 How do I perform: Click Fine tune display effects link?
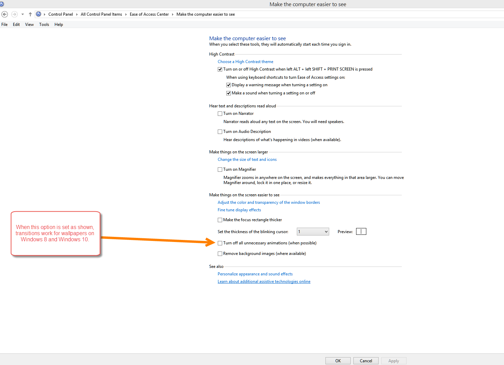[x=239, y=210]
